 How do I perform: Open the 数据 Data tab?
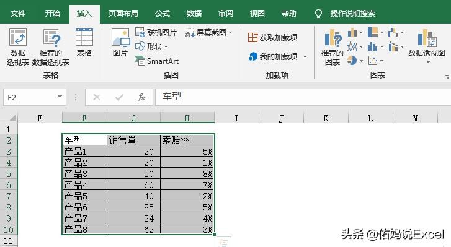pyautogui.click(x=194, y=14)
